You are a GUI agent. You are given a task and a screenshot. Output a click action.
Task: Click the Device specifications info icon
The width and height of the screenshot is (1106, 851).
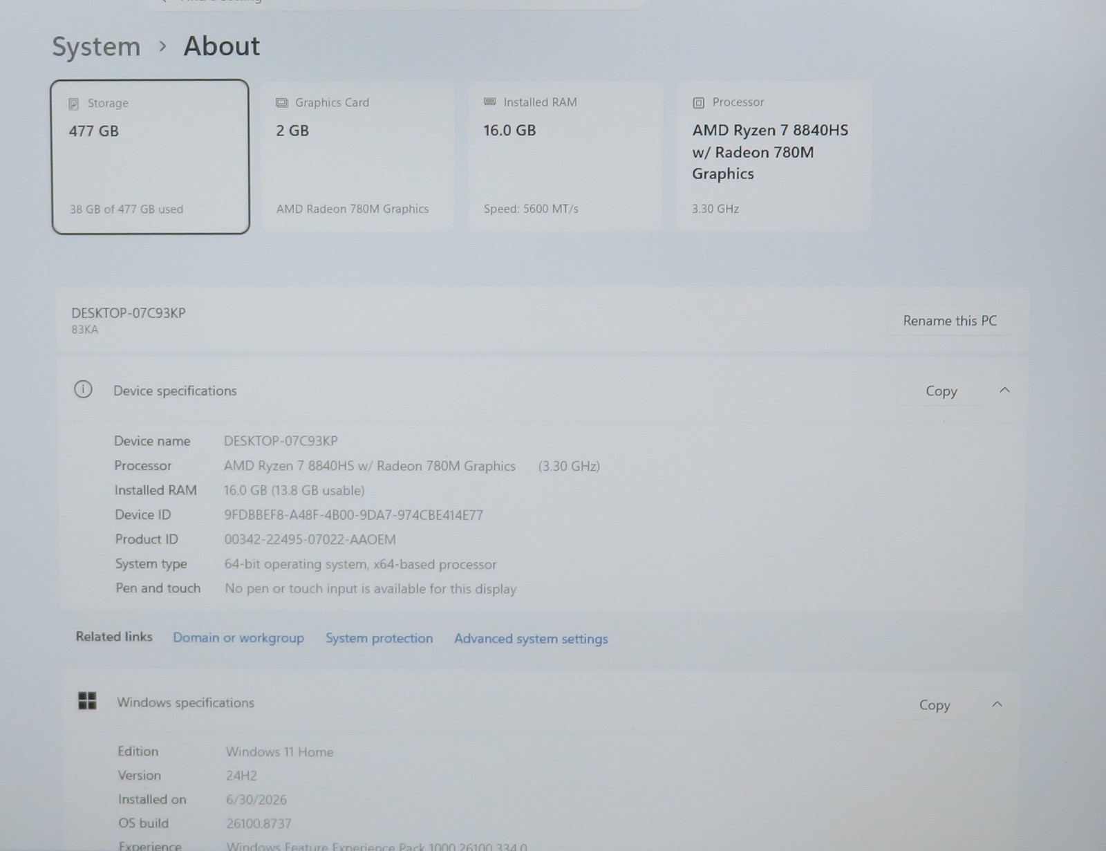point(83,390)
